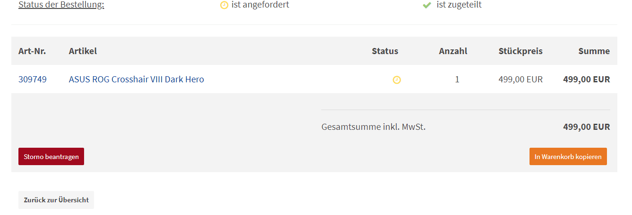Click the yellow clock icon beside 'ist angefordert'
The image size is (632, 215).
(224, 5)
